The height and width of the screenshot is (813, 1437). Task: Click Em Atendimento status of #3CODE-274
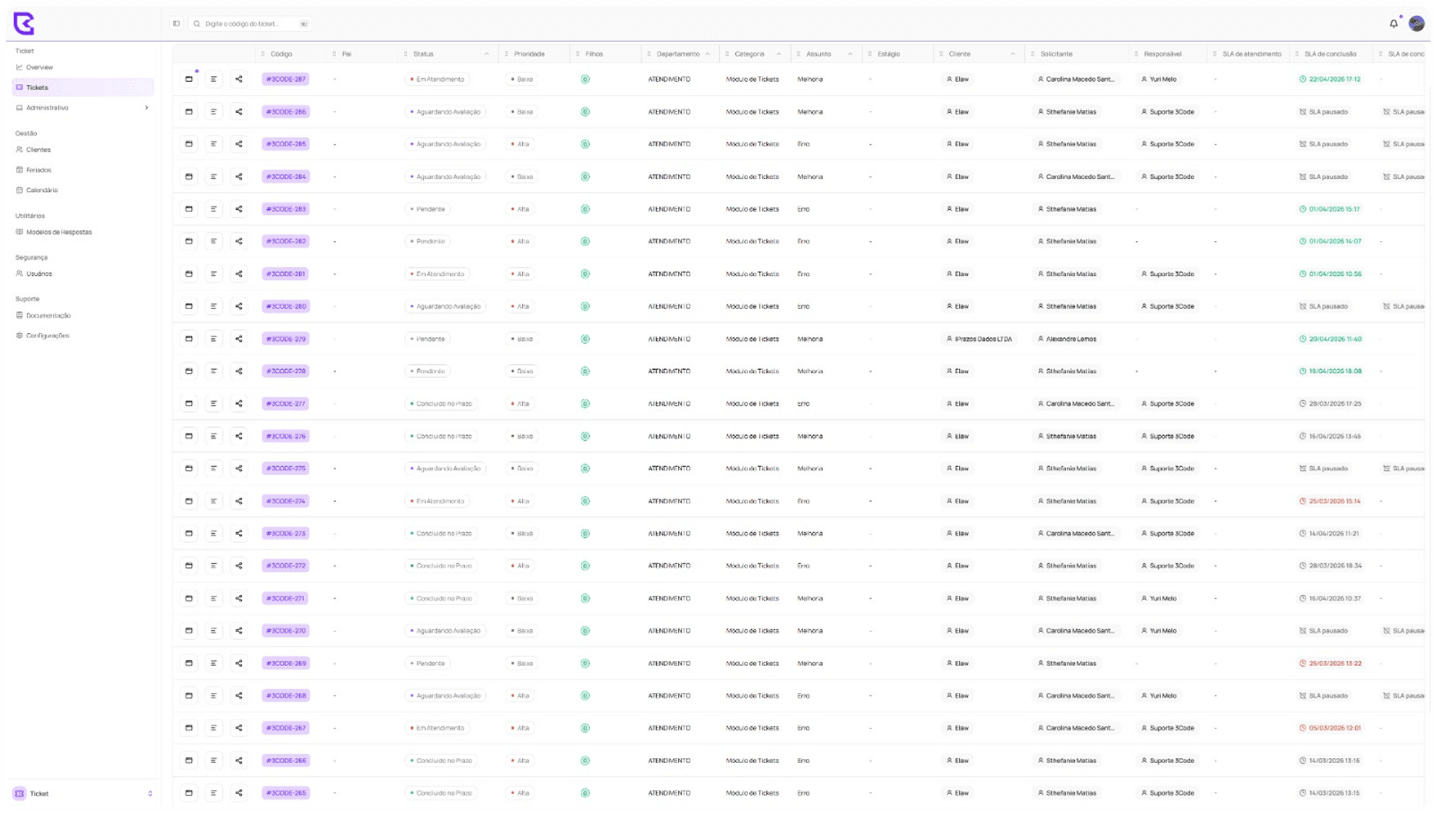(x=437, y=501)
